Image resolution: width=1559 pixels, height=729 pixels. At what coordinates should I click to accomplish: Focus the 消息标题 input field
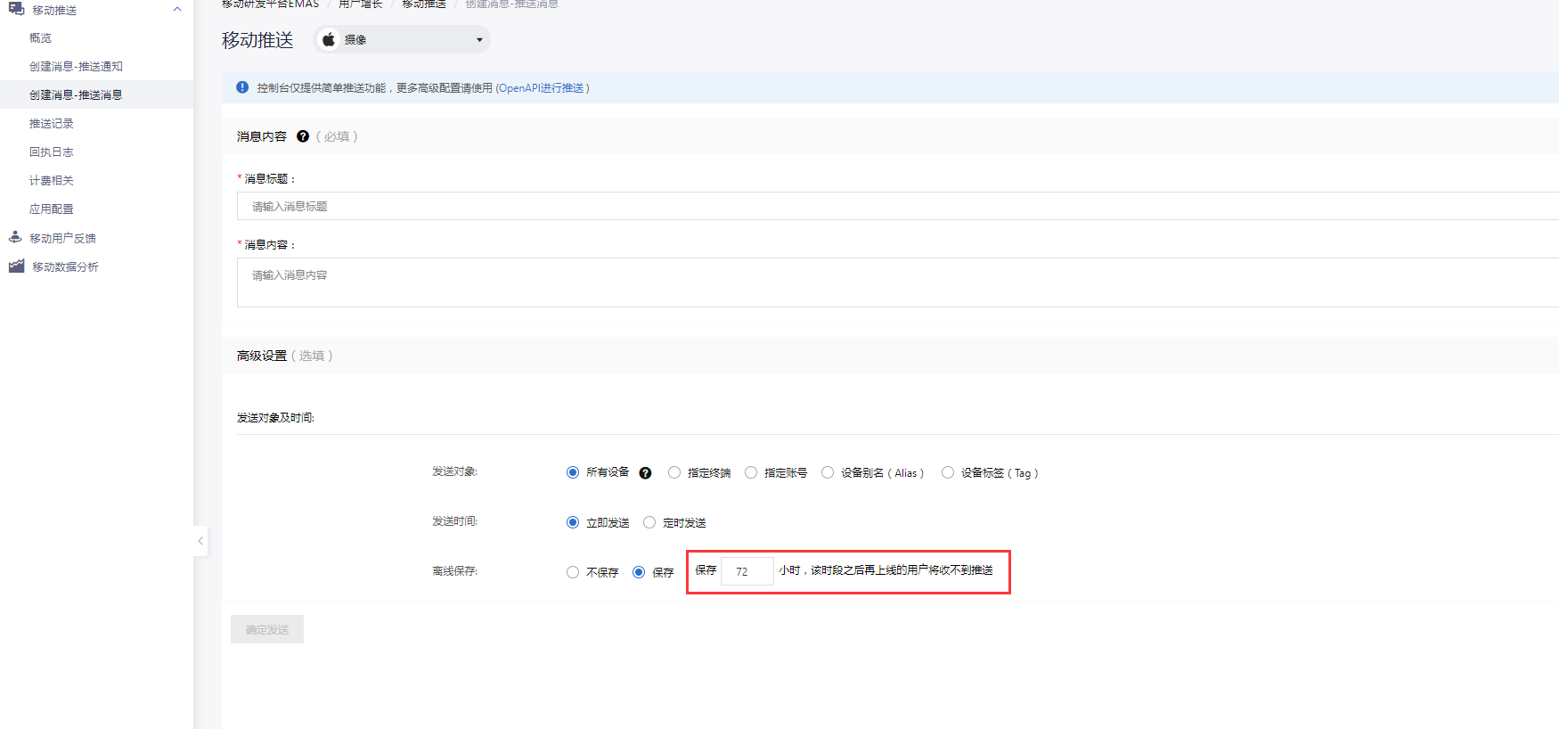pyautogui.click(x=898, y=206)
